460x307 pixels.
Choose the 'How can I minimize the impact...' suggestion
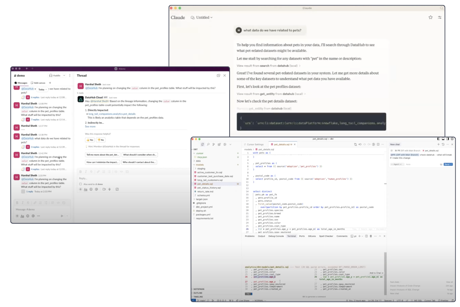(x=102, y=162)
